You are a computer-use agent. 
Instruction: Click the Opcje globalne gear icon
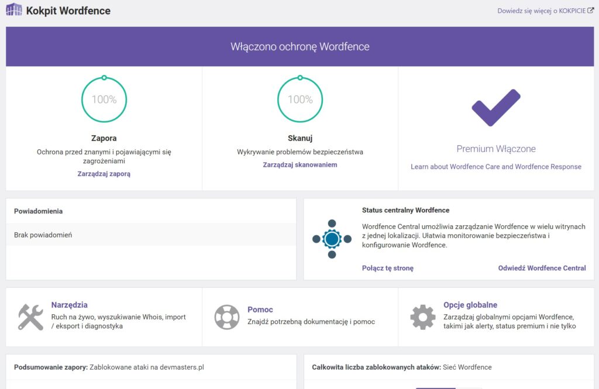422,317
